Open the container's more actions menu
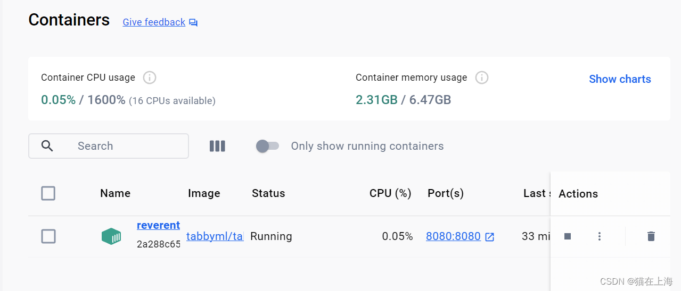681x291 pixels. point(600,236)
